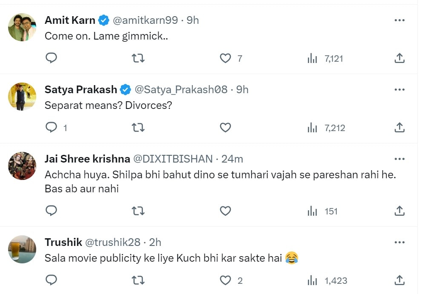Screen dimensions: 422x294
Task: Retweet Jai Shree krishna's post
Action: coord(138,211)
